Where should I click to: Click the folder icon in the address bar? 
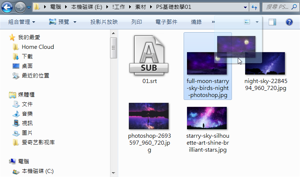pyautogui.click(x=37, y=7)
